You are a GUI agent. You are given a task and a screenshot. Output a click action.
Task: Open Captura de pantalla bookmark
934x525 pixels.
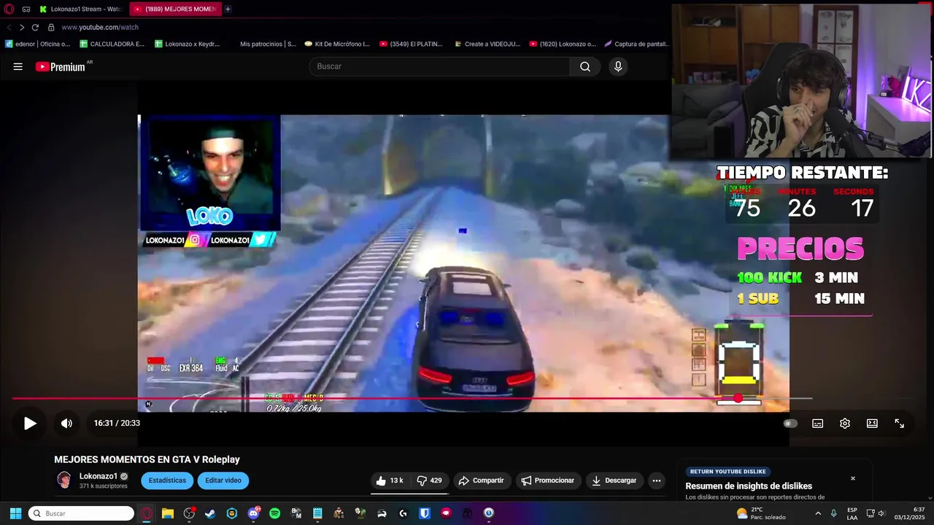point(636,44)
